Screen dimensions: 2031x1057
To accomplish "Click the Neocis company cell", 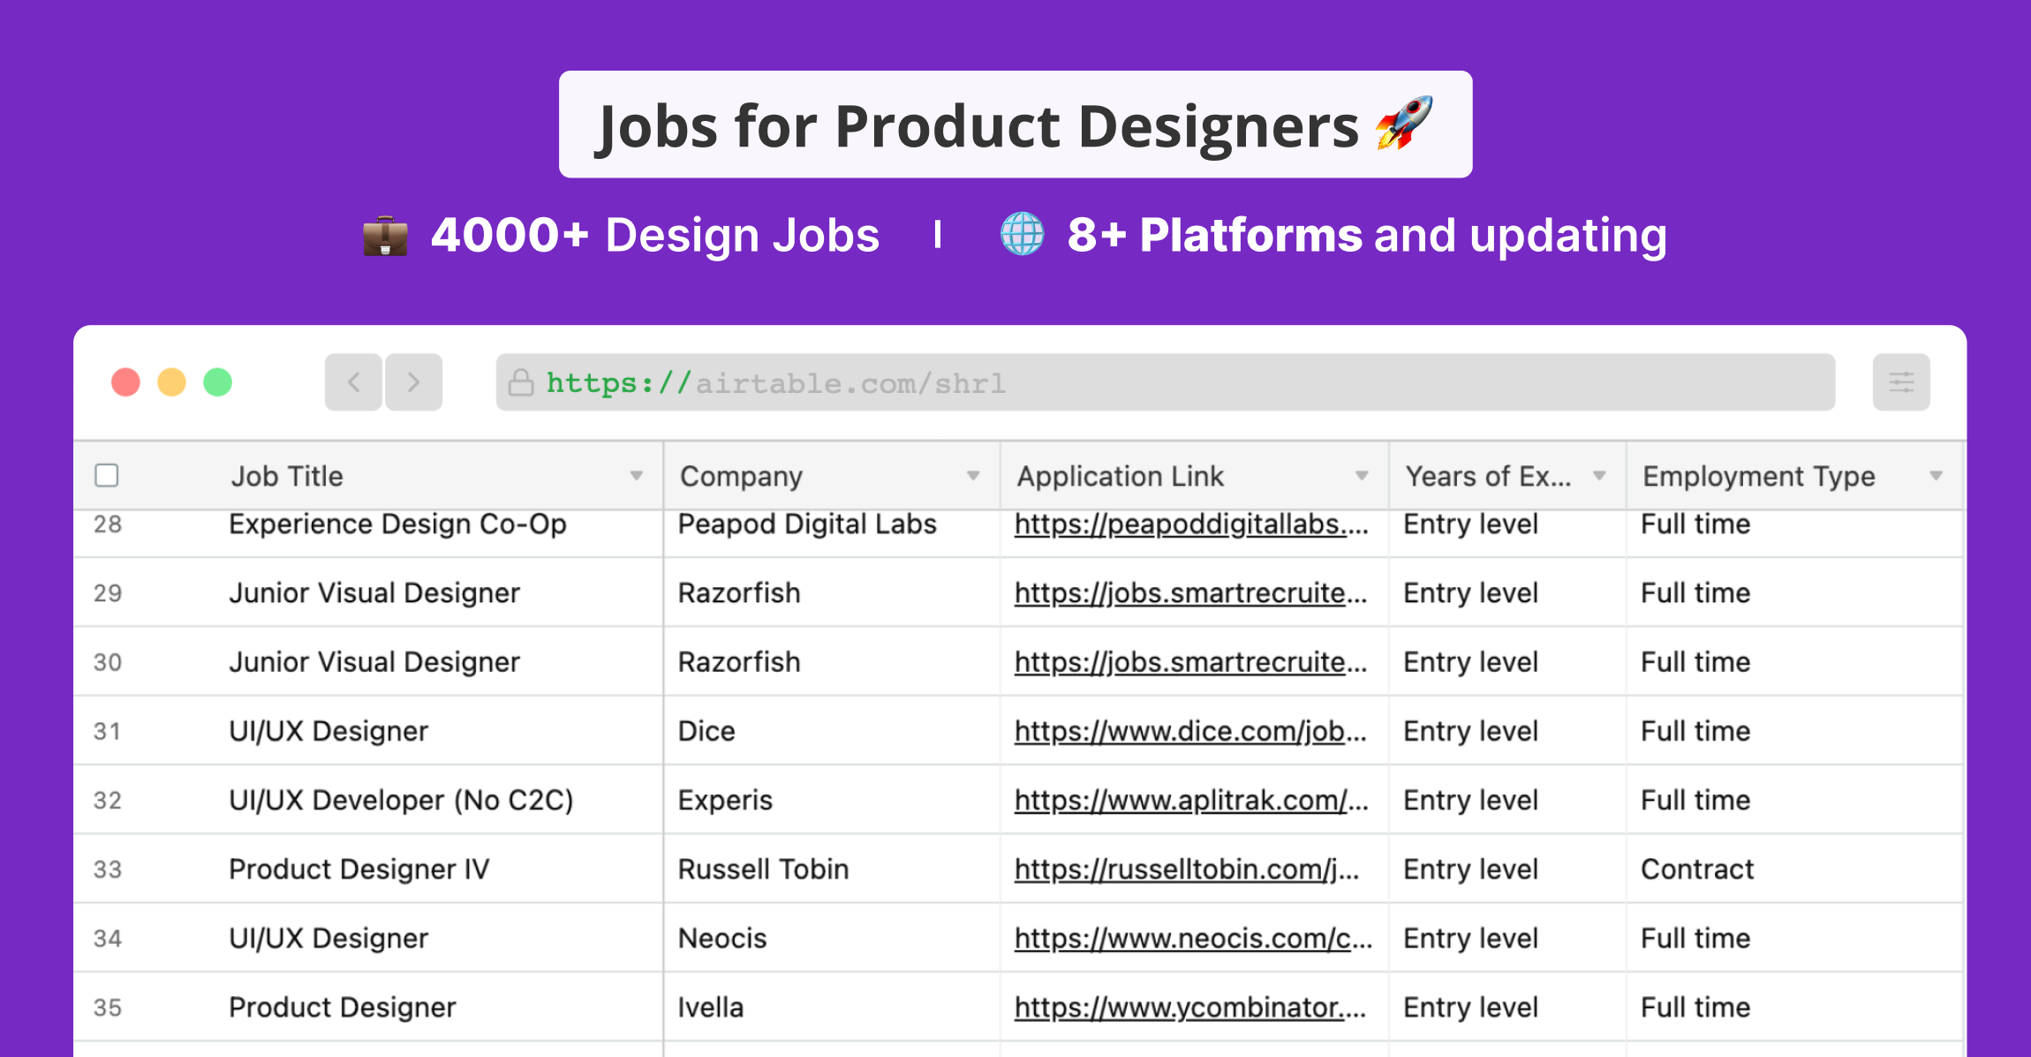I will pos(722,939).
